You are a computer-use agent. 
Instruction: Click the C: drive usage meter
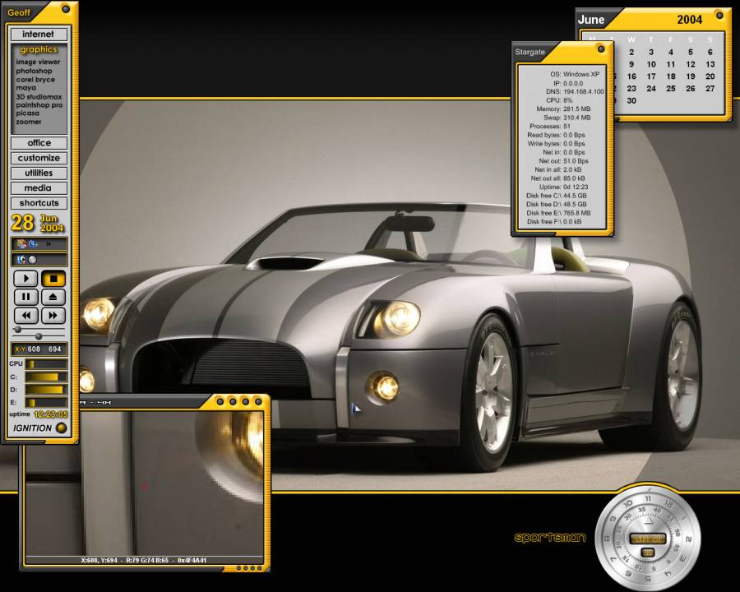46,377
